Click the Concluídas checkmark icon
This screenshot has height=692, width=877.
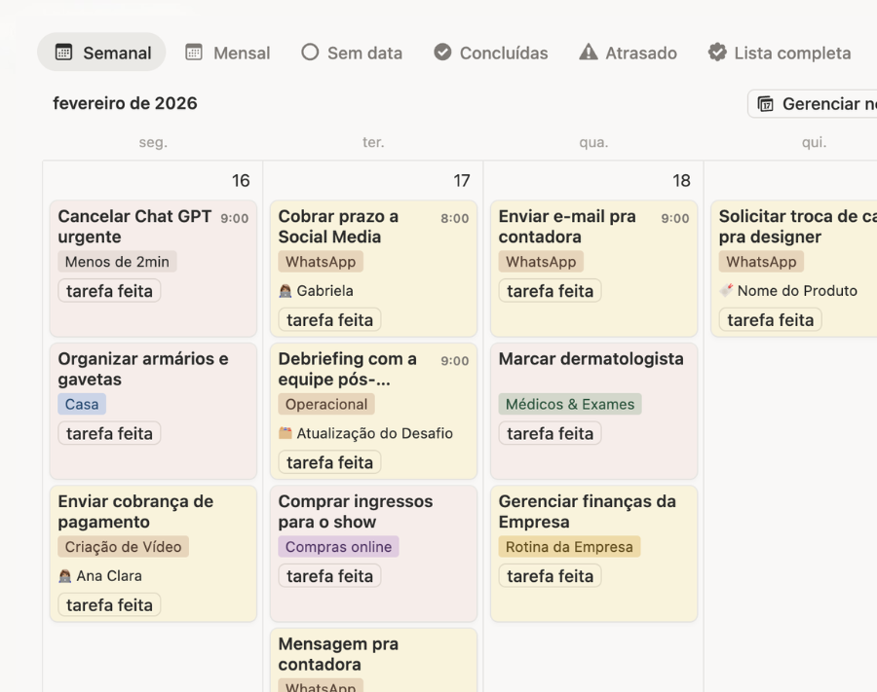pos(442,53)
